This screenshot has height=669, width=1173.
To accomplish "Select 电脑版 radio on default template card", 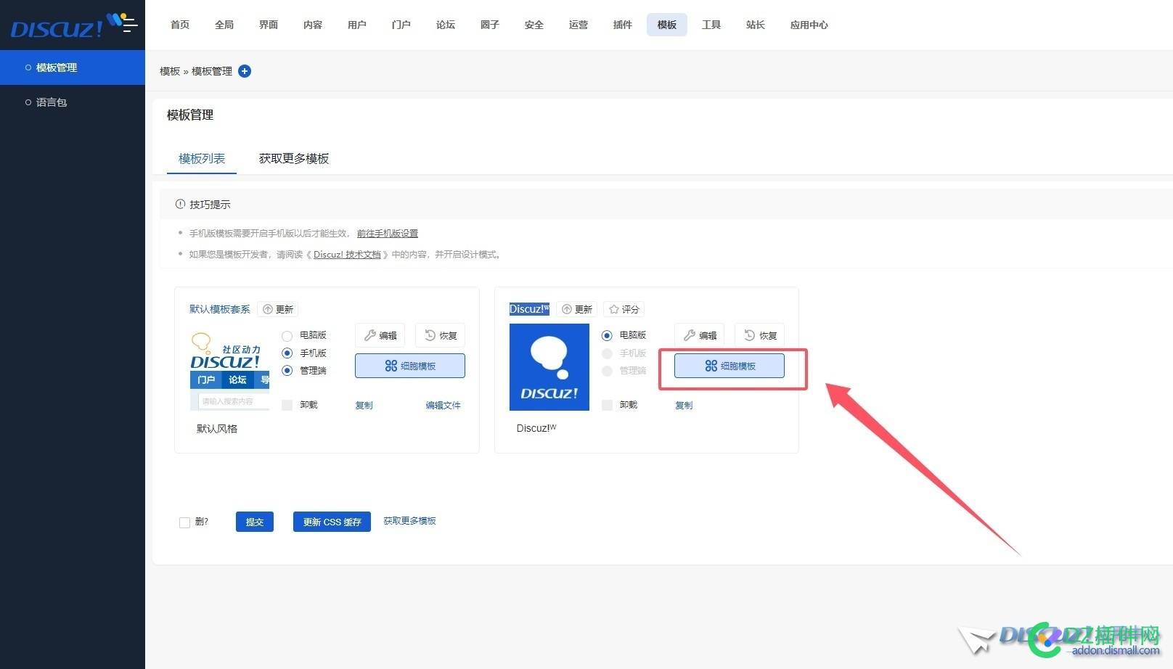I will [287, 336].
